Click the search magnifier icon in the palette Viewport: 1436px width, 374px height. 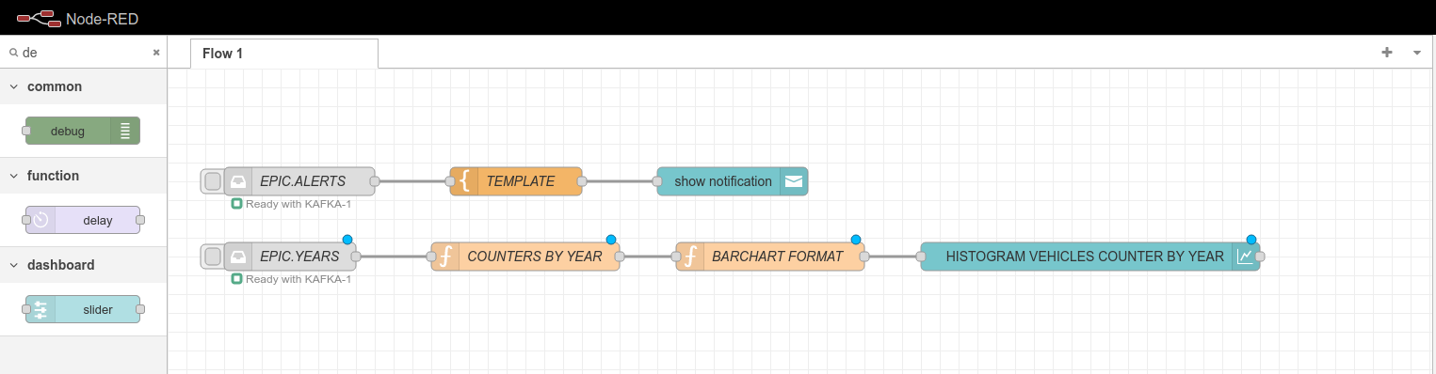tap(13, 54)
